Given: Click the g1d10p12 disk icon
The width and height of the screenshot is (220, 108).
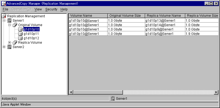Looking at the screenshot, I should (20, 38).
